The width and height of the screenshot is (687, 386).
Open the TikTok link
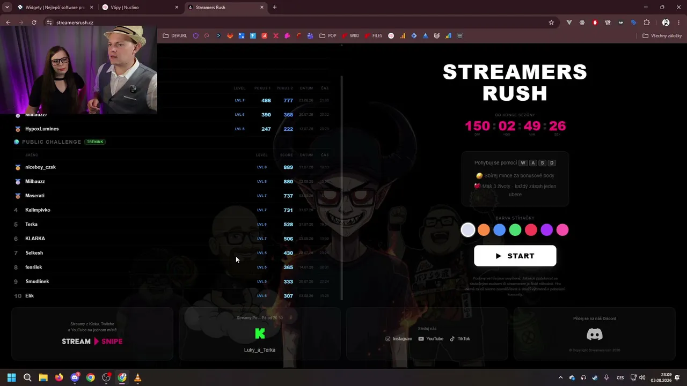tap(460, 339)
